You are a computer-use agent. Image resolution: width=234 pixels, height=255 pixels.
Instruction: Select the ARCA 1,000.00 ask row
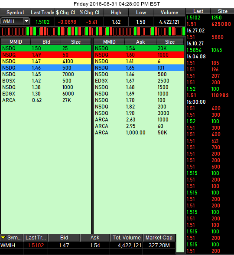point(139,133)
